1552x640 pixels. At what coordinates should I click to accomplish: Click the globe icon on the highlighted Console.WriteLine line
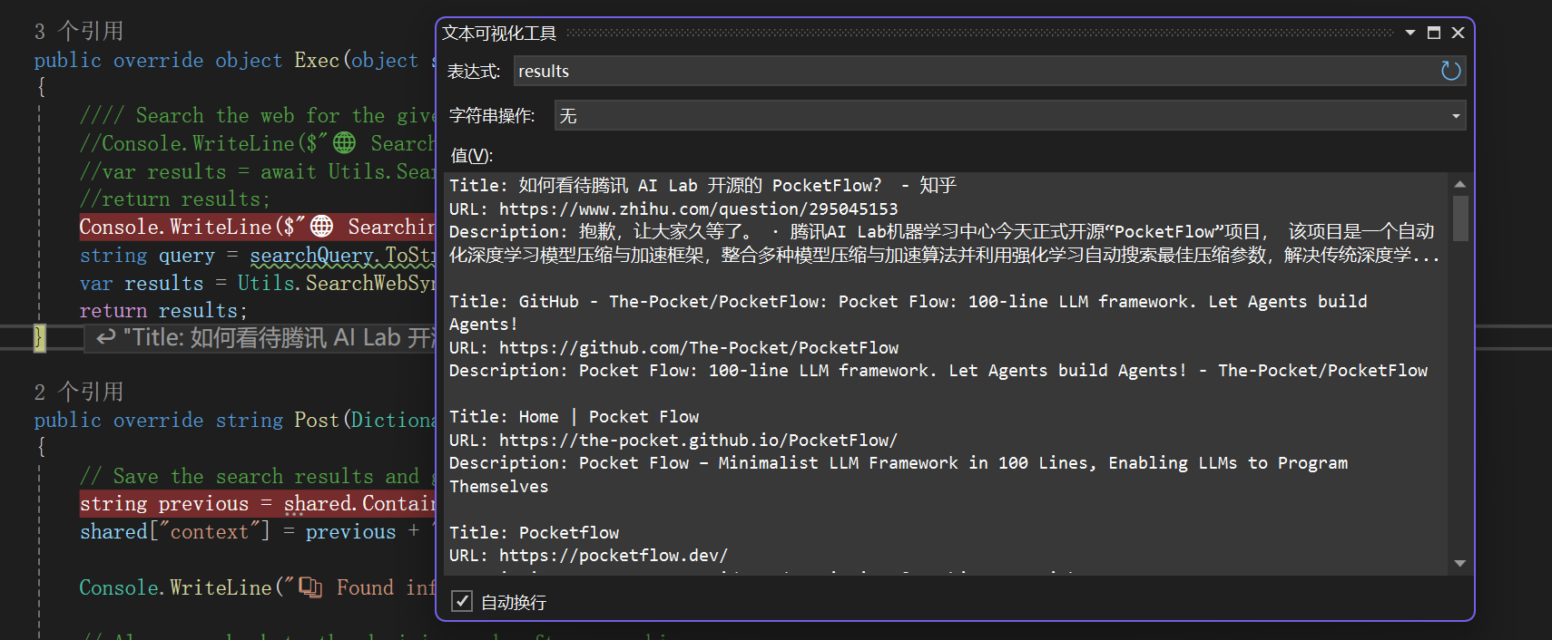(321, 227)
